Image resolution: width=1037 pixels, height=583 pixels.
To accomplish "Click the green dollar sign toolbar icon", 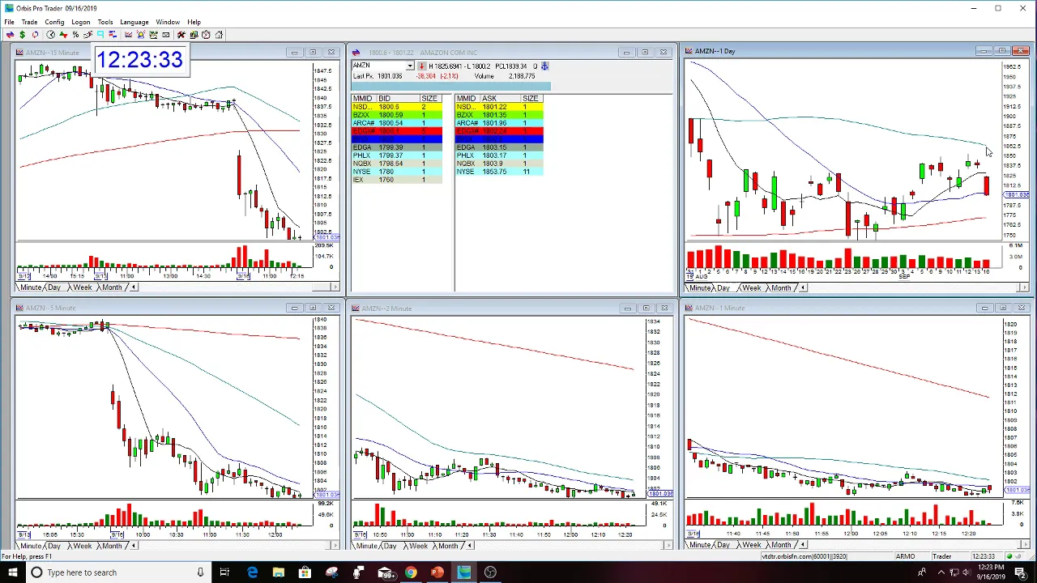I will click(22, 35).
